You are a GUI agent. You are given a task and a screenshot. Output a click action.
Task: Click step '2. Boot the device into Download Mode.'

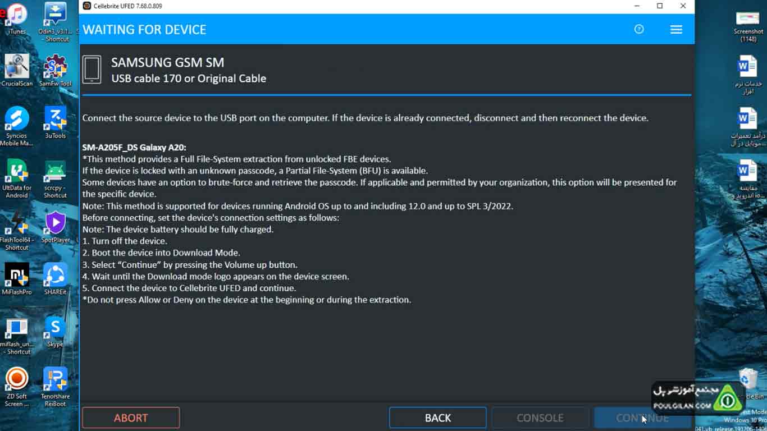(x=161, y=253)
